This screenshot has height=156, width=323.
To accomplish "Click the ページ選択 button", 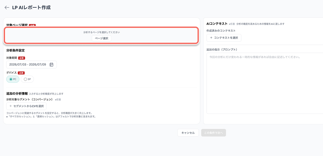I will (102, 38).
